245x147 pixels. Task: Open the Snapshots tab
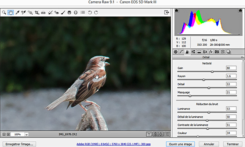[229, 52]
